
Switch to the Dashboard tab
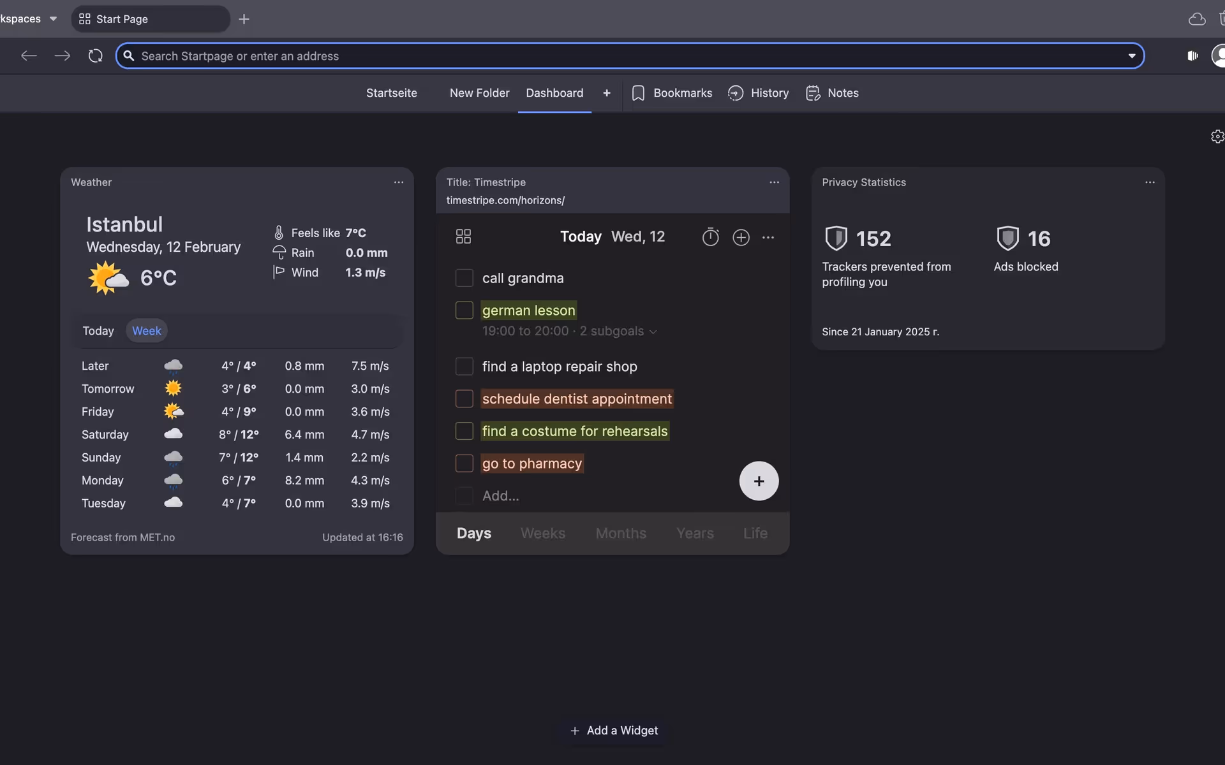click(554, 93)
